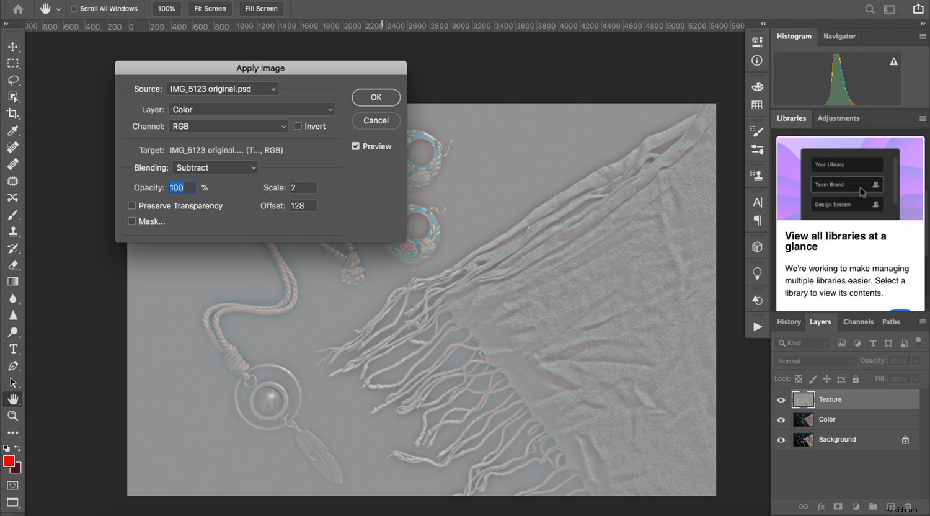This screenshot has height=516, width=930.
Task: Switch to the Channels tab
Action: [858, 322]
